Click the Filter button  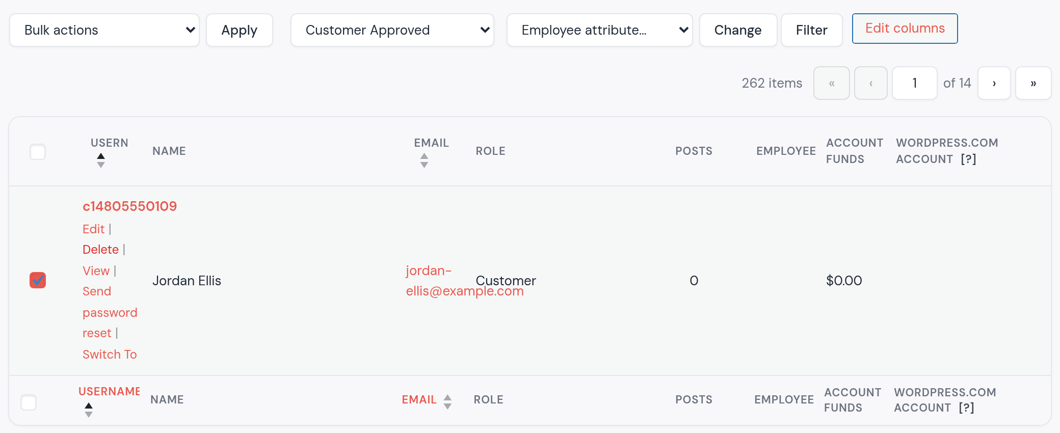coord(812,30)
